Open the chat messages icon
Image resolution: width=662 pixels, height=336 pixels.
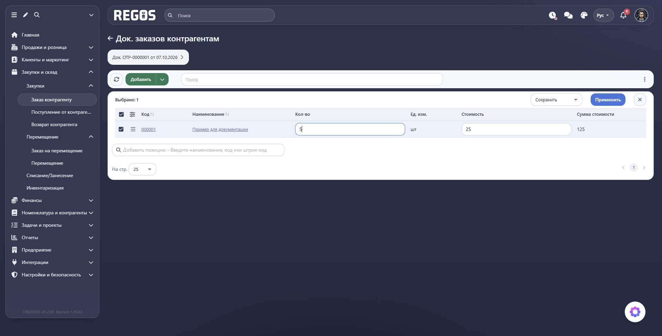pyautogui.click(x=568, y=16)
